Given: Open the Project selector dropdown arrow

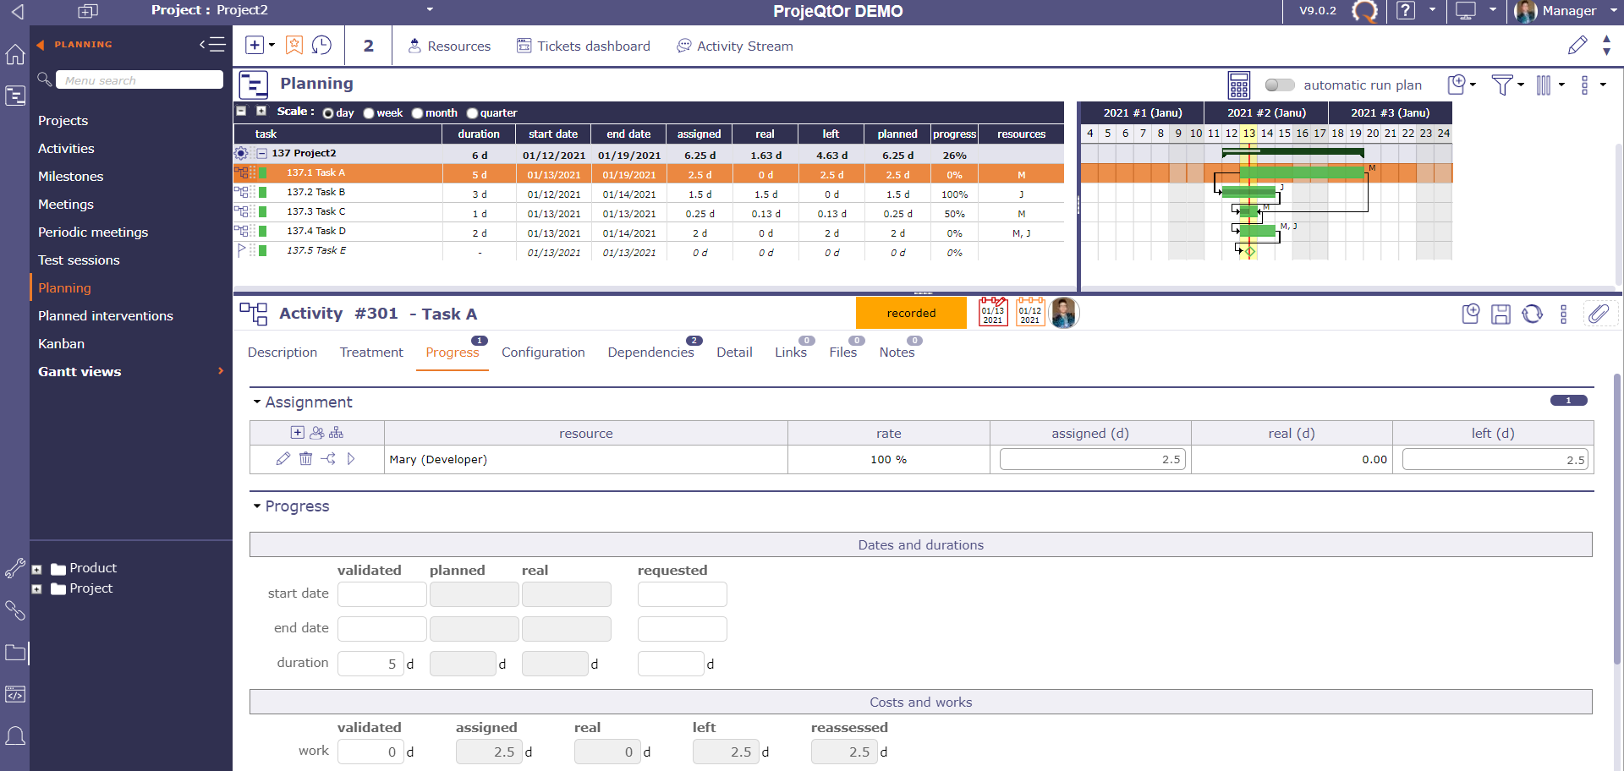Looking at the screenshot, I should pos(430,10).
